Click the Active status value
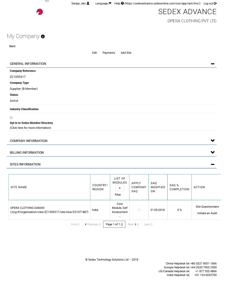This screenshot has height=282, width=232. click(14, 101)
